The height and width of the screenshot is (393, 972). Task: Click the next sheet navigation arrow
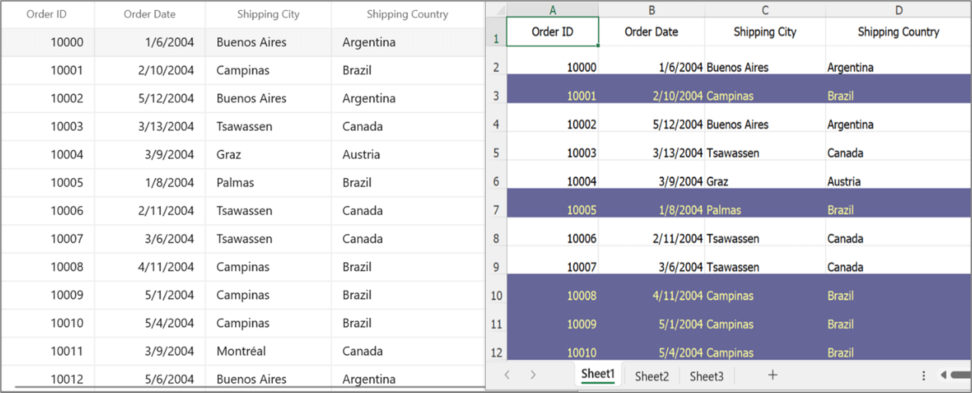tap(533, 375)
